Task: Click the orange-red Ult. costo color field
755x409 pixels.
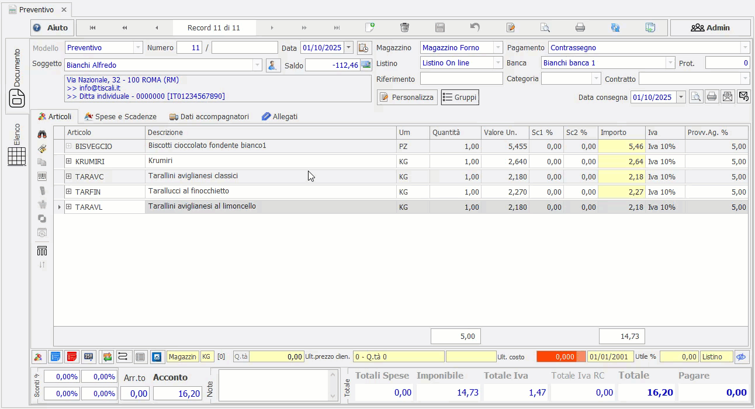Action: [x=557, y=356]
